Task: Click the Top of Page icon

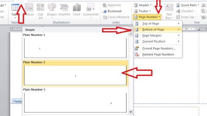Action: coord(136,24)
